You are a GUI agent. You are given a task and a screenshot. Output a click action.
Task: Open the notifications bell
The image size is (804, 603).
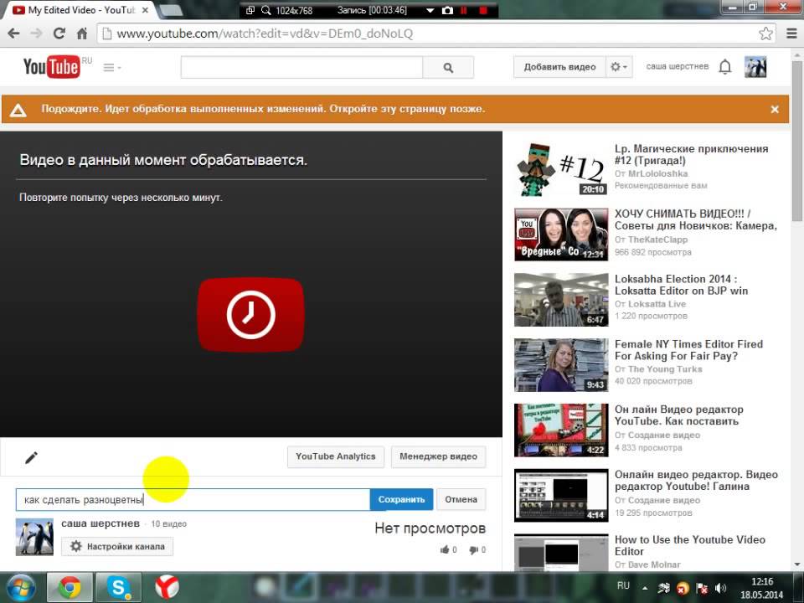click(x=725, y=67)
